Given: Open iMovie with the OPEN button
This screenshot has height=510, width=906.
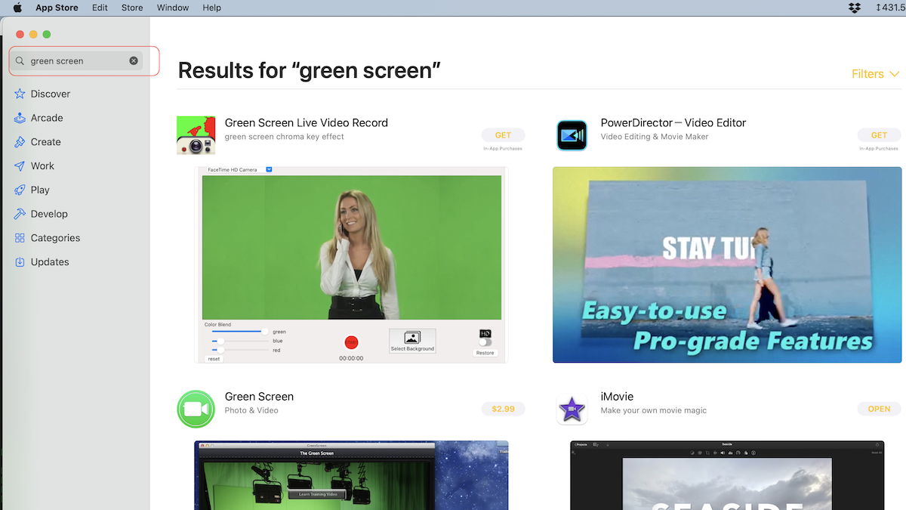Looking at the screenshot, I should point(879,409).
